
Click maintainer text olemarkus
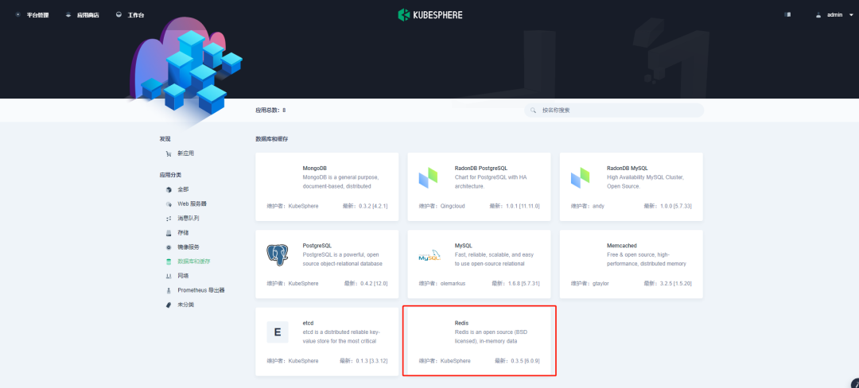(453, 284)
